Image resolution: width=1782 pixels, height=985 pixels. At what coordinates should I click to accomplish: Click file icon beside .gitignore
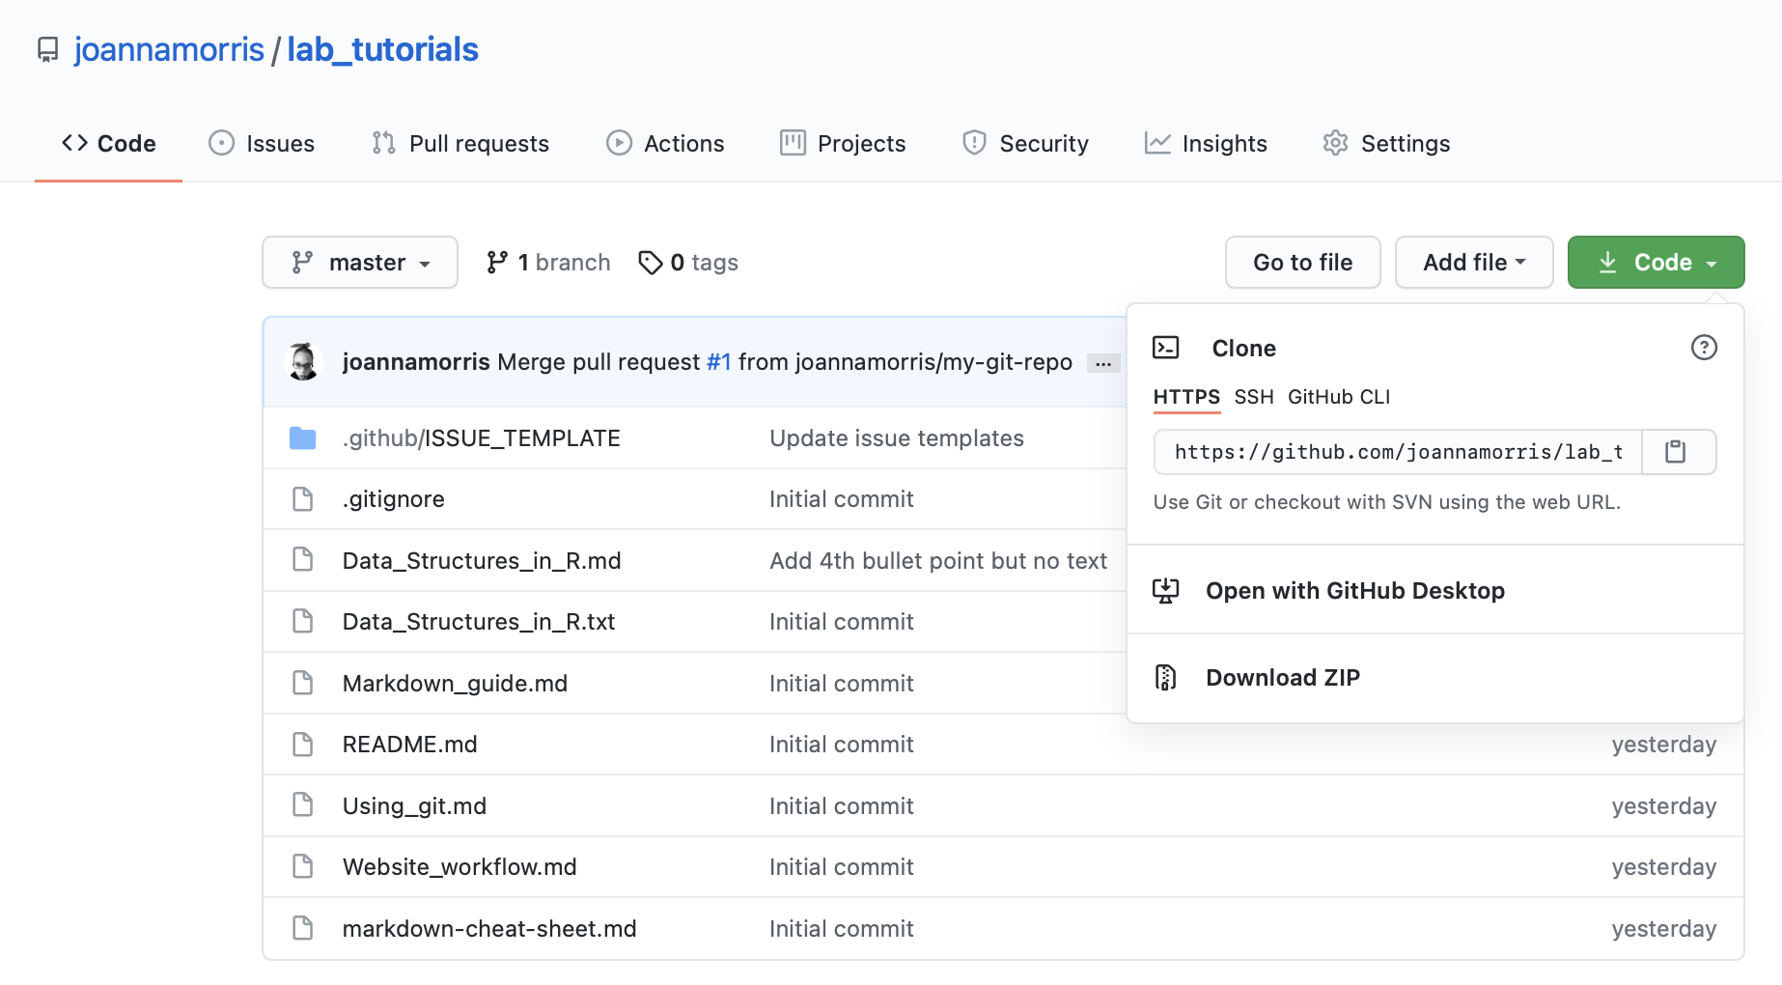[x=303, y=499]
